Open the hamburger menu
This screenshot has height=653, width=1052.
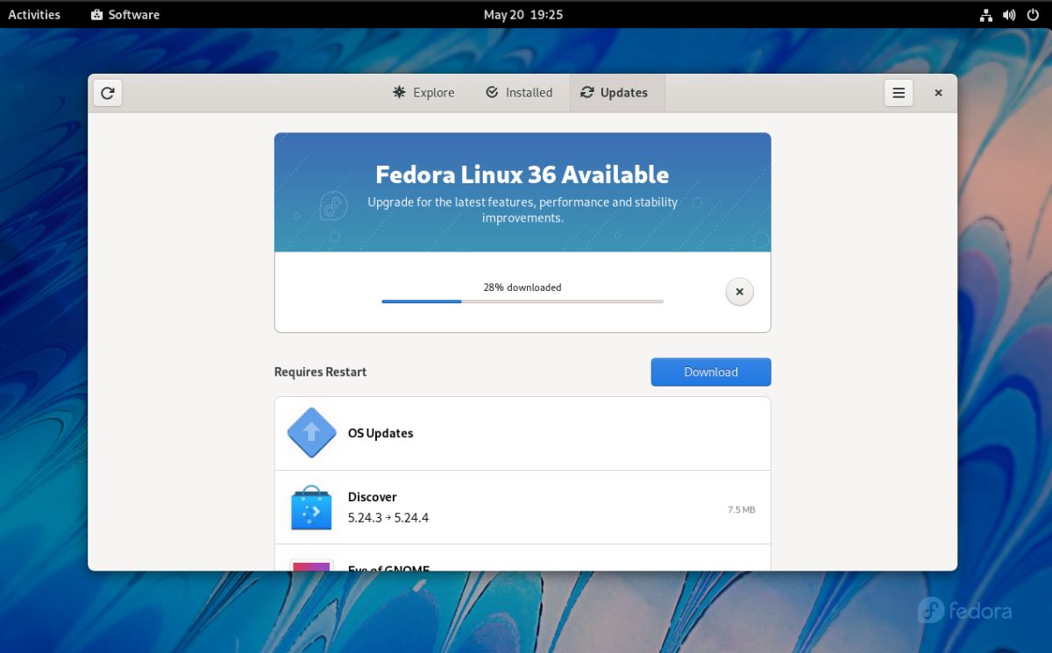click(x=898, y=92)
